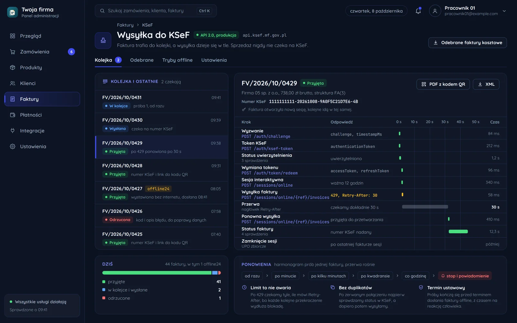Click the Limit to nie awaria clock icon

(x=244, y=287)
